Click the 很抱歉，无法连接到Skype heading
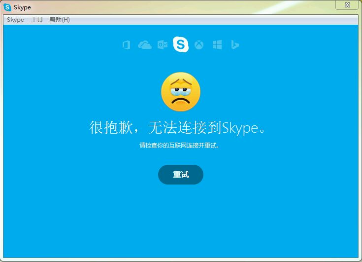362x262 pixels. 177,127
